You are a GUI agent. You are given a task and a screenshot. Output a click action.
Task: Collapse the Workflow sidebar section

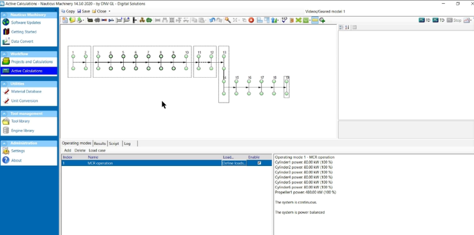click(5, 54)
